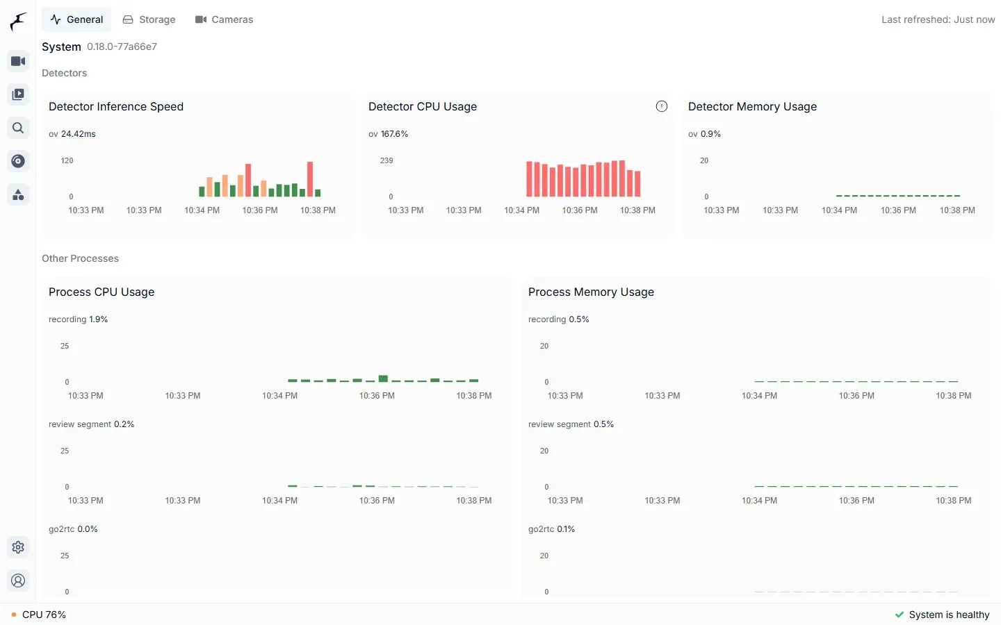Viewport: 1001px width, 625px height.
Task: Click the Other Processes section heading
Action: tap(80, 258)
